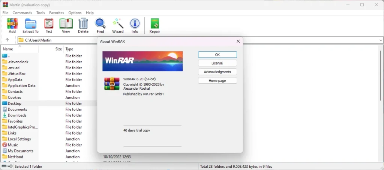Expand the address bar path dropdown
Viewport: 384px width, 170px height.
click(x=381, y=40)
